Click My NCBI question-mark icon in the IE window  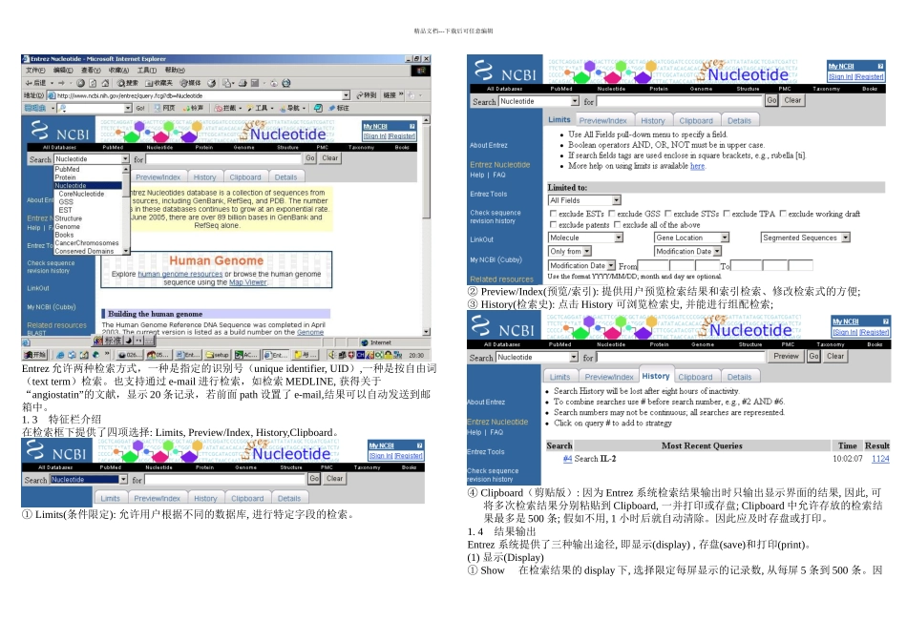coord(411,127)
